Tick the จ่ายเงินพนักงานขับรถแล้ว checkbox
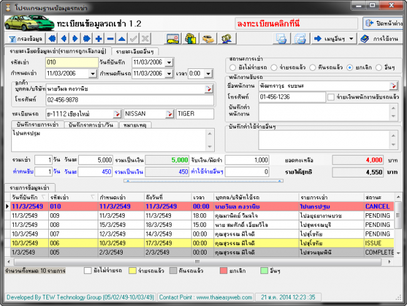This screenshot has width=407, height=306. pyautogui.click(x=331, y=97)
